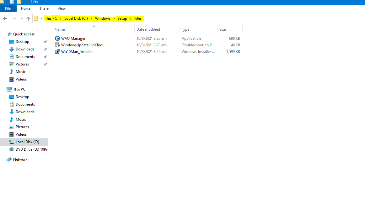The width and height of the screenshot is (365, 203).
Task: Click the Music icon under This PC
Action: [x=11, y=119]
